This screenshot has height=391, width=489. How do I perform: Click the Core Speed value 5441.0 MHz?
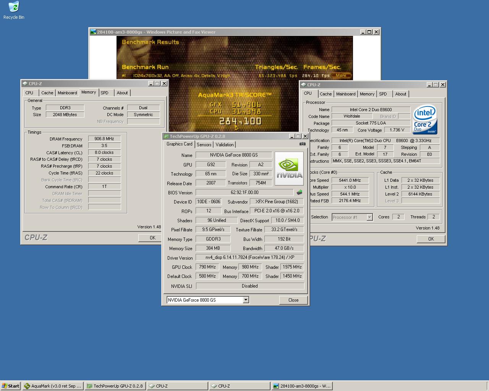(x=350, y=180)
